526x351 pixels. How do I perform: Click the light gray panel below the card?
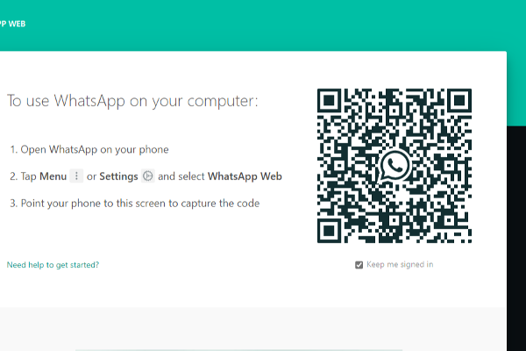pos(263,329)
